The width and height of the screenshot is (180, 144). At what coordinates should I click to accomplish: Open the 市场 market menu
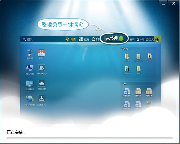click(x=140, y=39)
